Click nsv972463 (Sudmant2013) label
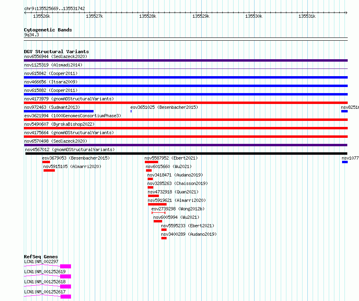This screenshot has width=359, height=301. [x=52, y=107]
